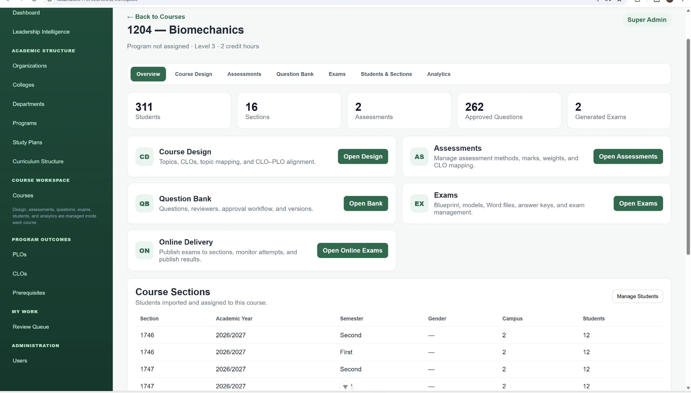Click the Open Design button
Image resolution: width=691 pixels, height=393 pixels.
[363, 157]
